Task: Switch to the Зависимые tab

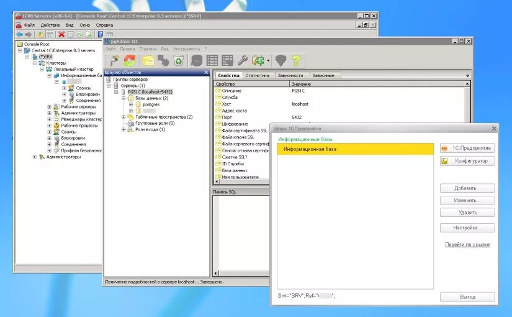Action: [323, 76]
